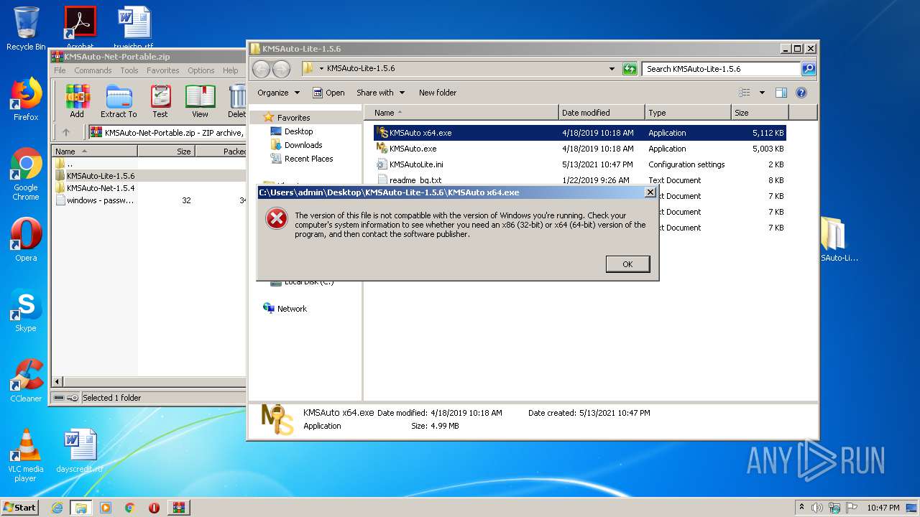920x517 pixels.
Task: Click the Recycle Bin desktop icon
Action: click(26, 29)
